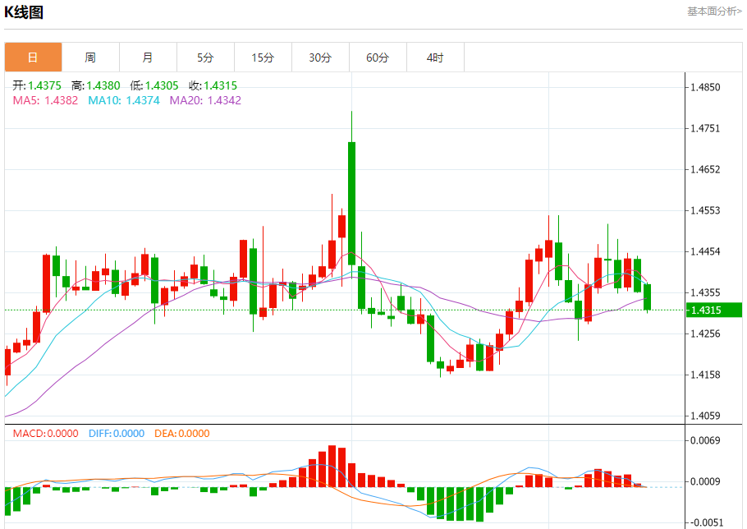747x529 pixels.
Task: Click the 1.4355 price axis label
Action: (x=706, y=292)
